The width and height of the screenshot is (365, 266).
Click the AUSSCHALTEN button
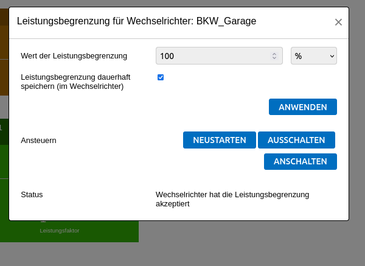click(296, 140)
